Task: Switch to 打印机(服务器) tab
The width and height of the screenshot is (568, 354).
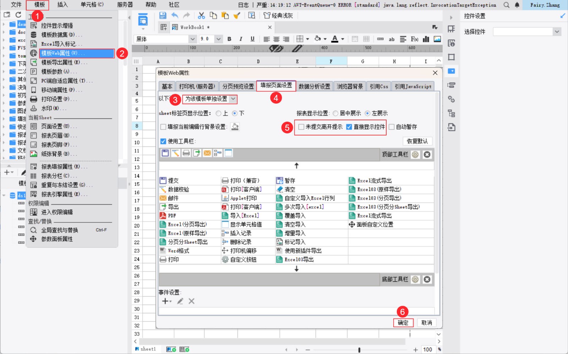Action: 197,87
